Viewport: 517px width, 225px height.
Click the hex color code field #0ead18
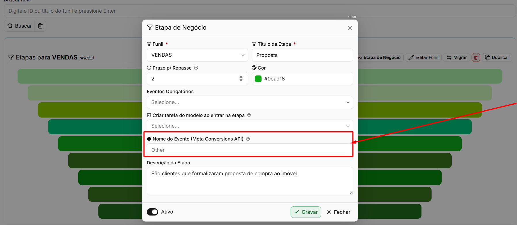(x=302, y=78)
